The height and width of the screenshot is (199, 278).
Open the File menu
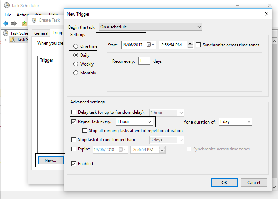[x=8, y=15]
